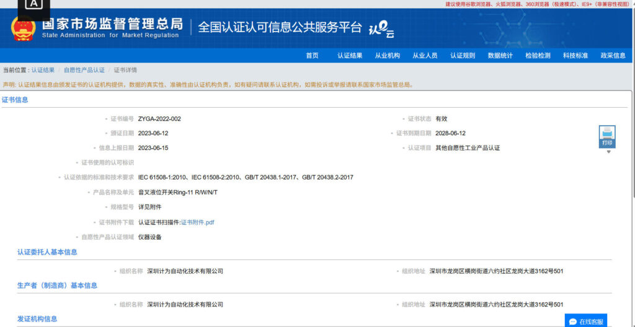Click the chat bubble icon in 在线客服

[x=572, y=321]
